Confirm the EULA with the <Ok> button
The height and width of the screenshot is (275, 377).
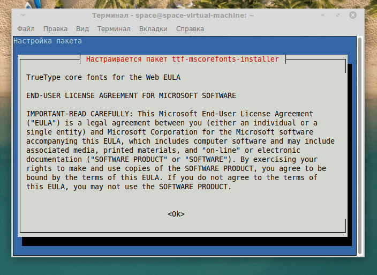(x=176, y=214)
